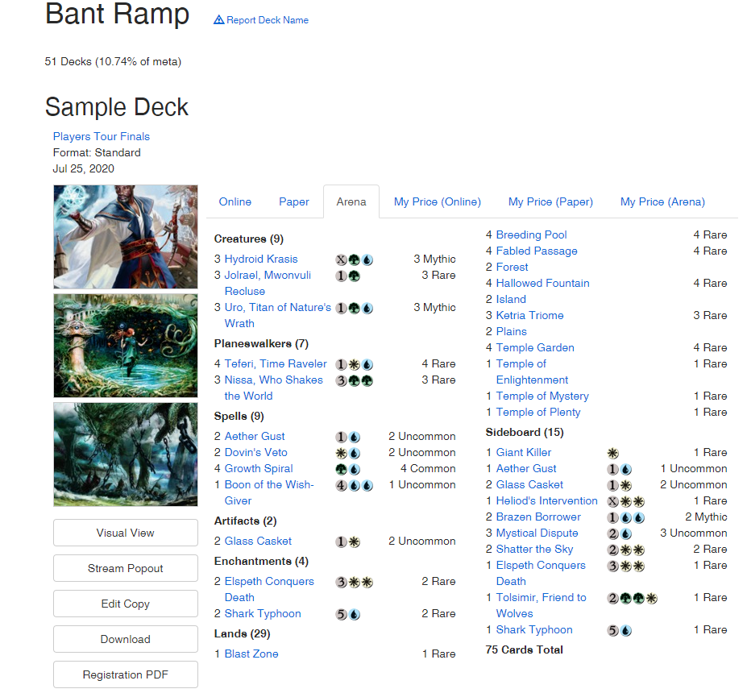Image resolution: width=743 pixels, height=693 pixels.
Task: Open the Registration PDF
Action: [x=125, y=674]
